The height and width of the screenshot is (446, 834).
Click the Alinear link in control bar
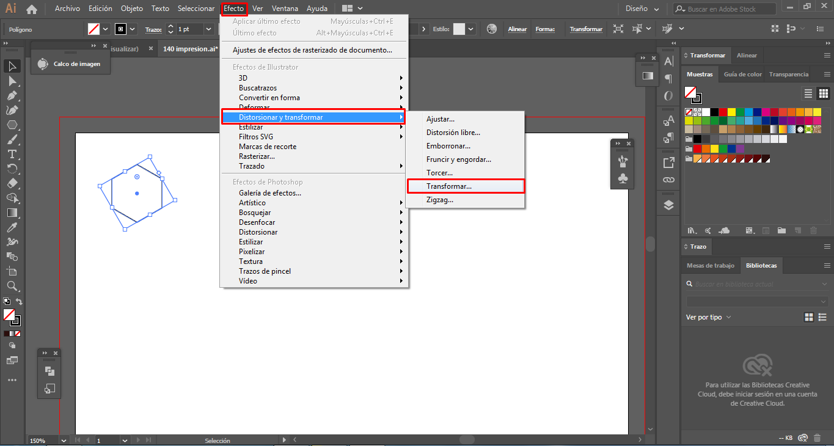(x=518, y=29)
